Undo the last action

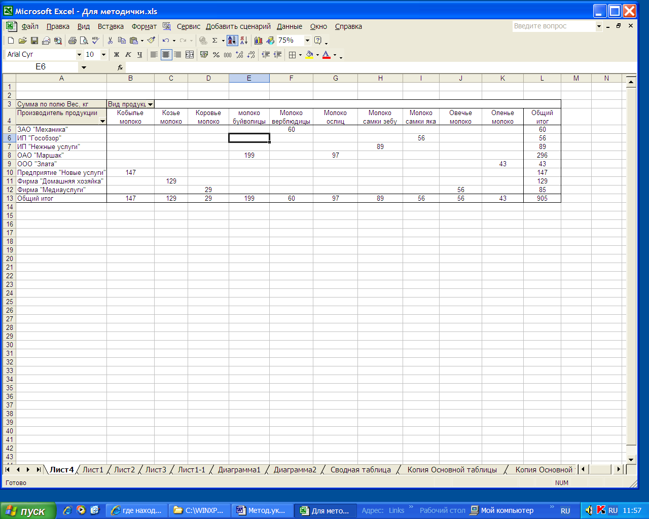tap(166, 41)
